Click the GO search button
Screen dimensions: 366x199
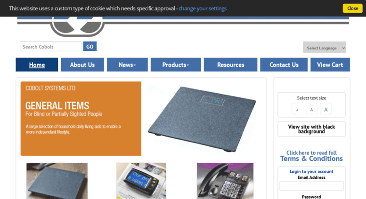(90, 47)
